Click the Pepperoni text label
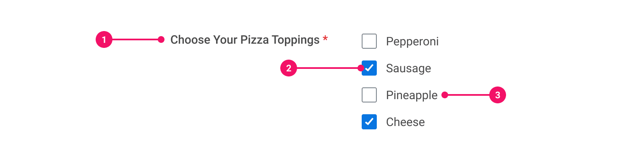 coord(412,42)
